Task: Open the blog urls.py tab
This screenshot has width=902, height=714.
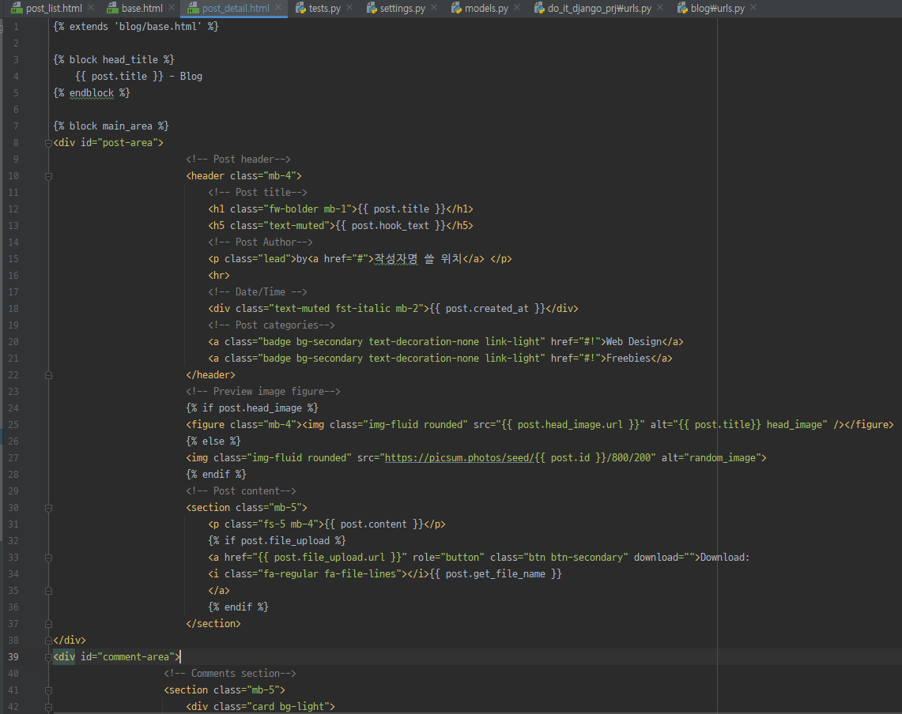Action: [x=717, y=8]
